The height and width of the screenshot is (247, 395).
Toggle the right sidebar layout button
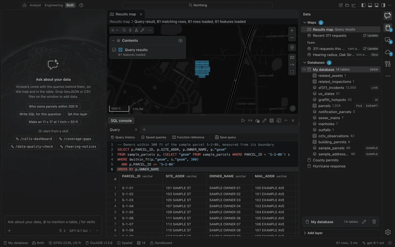pyautogui.click(x=383, y=5)
